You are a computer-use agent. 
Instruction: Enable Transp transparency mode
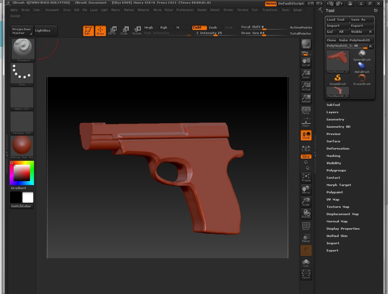point(306,238)
